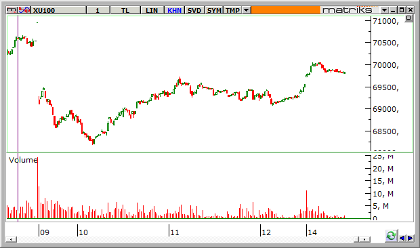Open the chart type wave icon
Screen dimensions: 420x248
(x=24, y=10)
